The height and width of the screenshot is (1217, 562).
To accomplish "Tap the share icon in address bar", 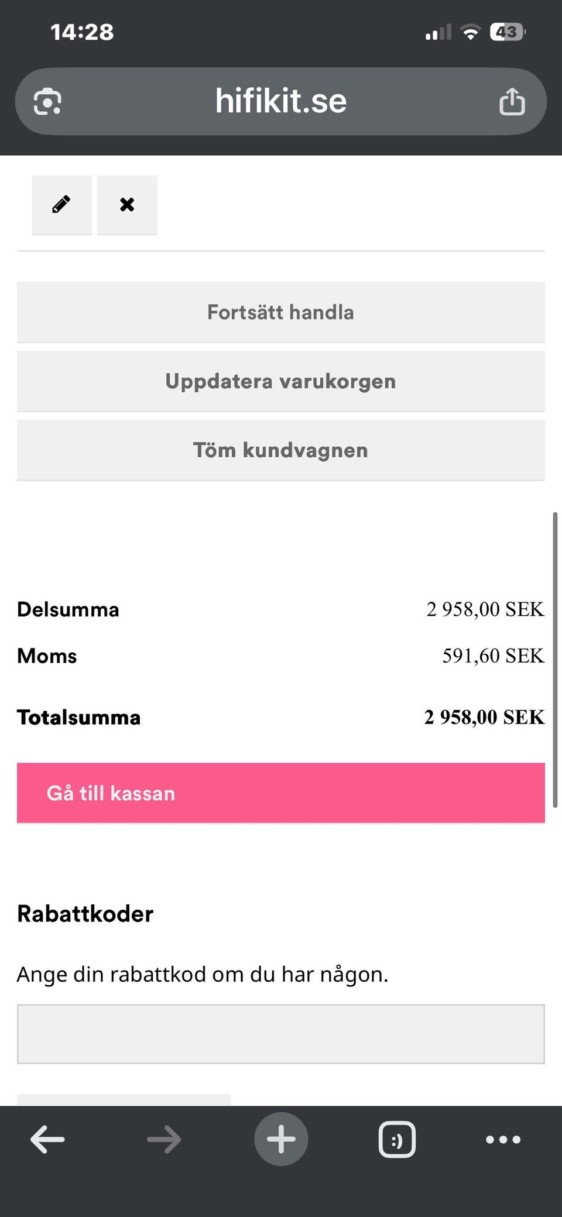I will 512,101.
